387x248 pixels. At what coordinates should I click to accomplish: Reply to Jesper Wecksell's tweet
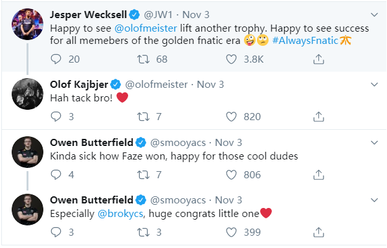[x=56, y=59]
